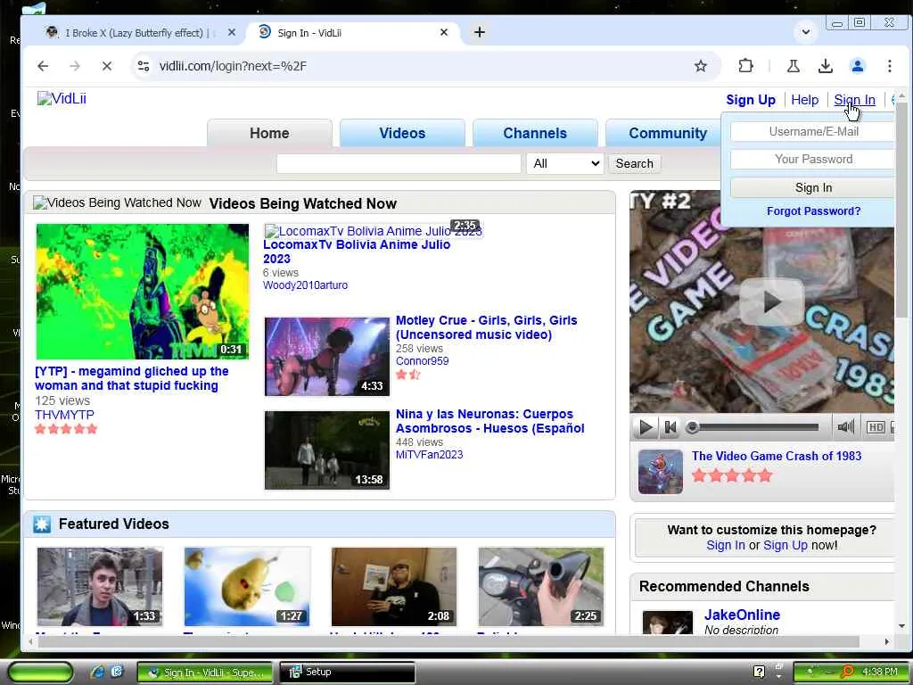Click the Search button
Screen dimensions: 913x685
pyautogui.click(x=634, y=164)
